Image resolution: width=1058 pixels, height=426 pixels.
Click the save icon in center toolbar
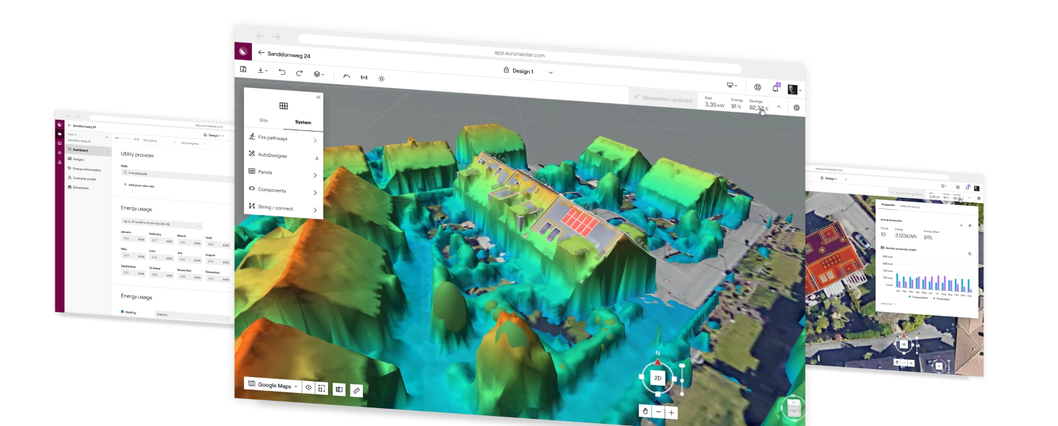pyautogui.click(x=243, y=69)
